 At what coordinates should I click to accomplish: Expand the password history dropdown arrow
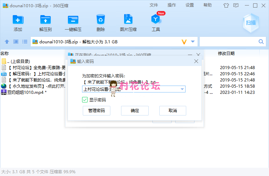click(x=182, y=89)
